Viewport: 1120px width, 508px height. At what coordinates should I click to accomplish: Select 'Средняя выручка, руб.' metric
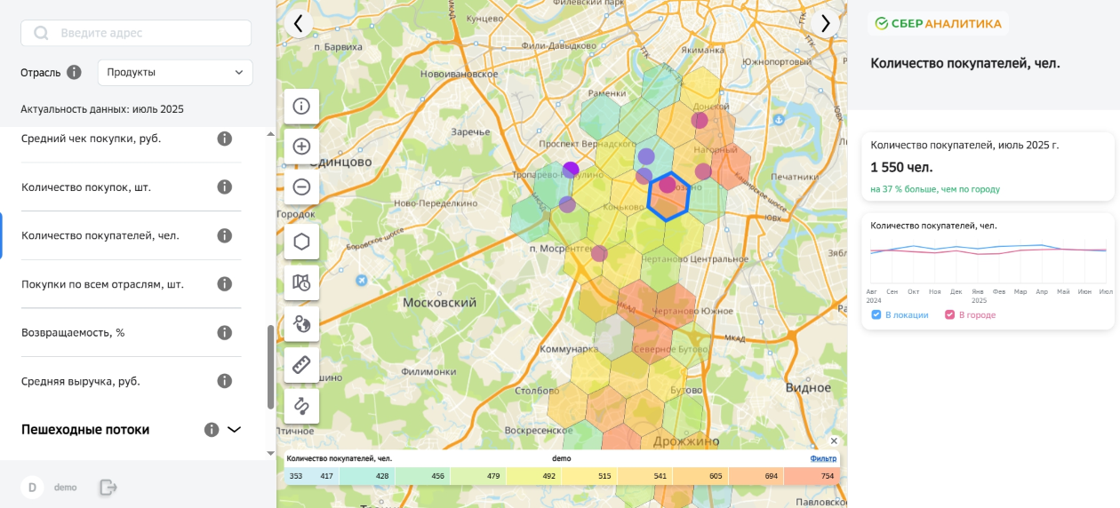(x=81, y=381)
